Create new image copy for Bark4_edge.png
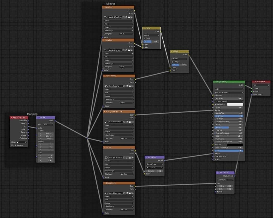The width and height of the screenshot is (273, 218). coord(126,50)
